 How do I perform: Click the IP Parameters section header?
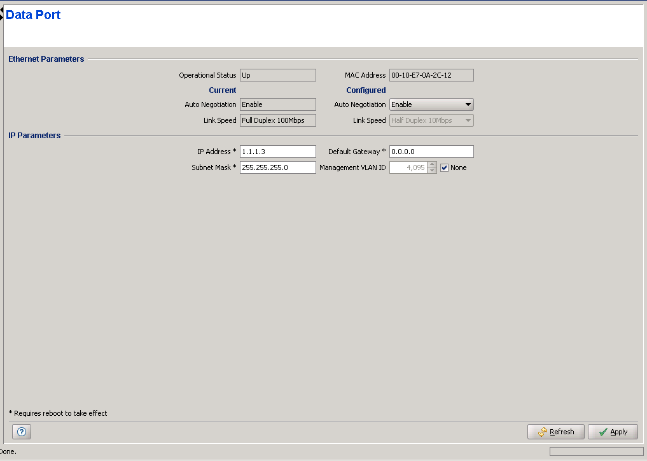click(34, 136)
